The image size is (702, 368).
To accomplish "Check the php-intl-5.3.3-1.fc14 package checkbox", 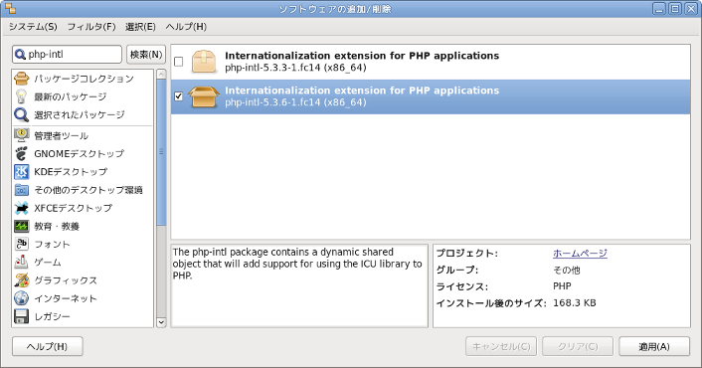I will (x=179, y=62).
